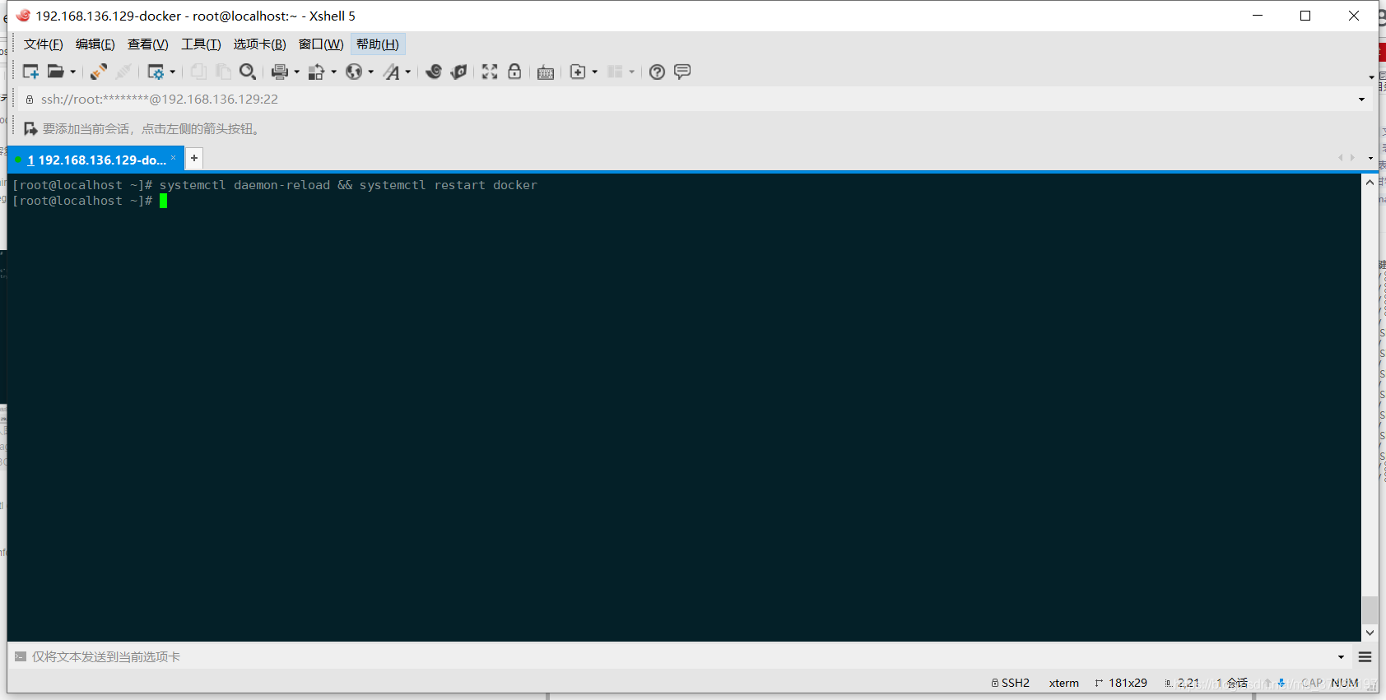Image resolution: width=1386 pixels, height=700 pixels.
Task: Click the 181x29 terminal size entry
Action: [x=1121, y=683]
